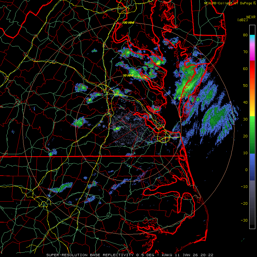The image size is (257, 257).
Task: Click the KAKQ station identifier in caption
Action: tap(168, 255)
